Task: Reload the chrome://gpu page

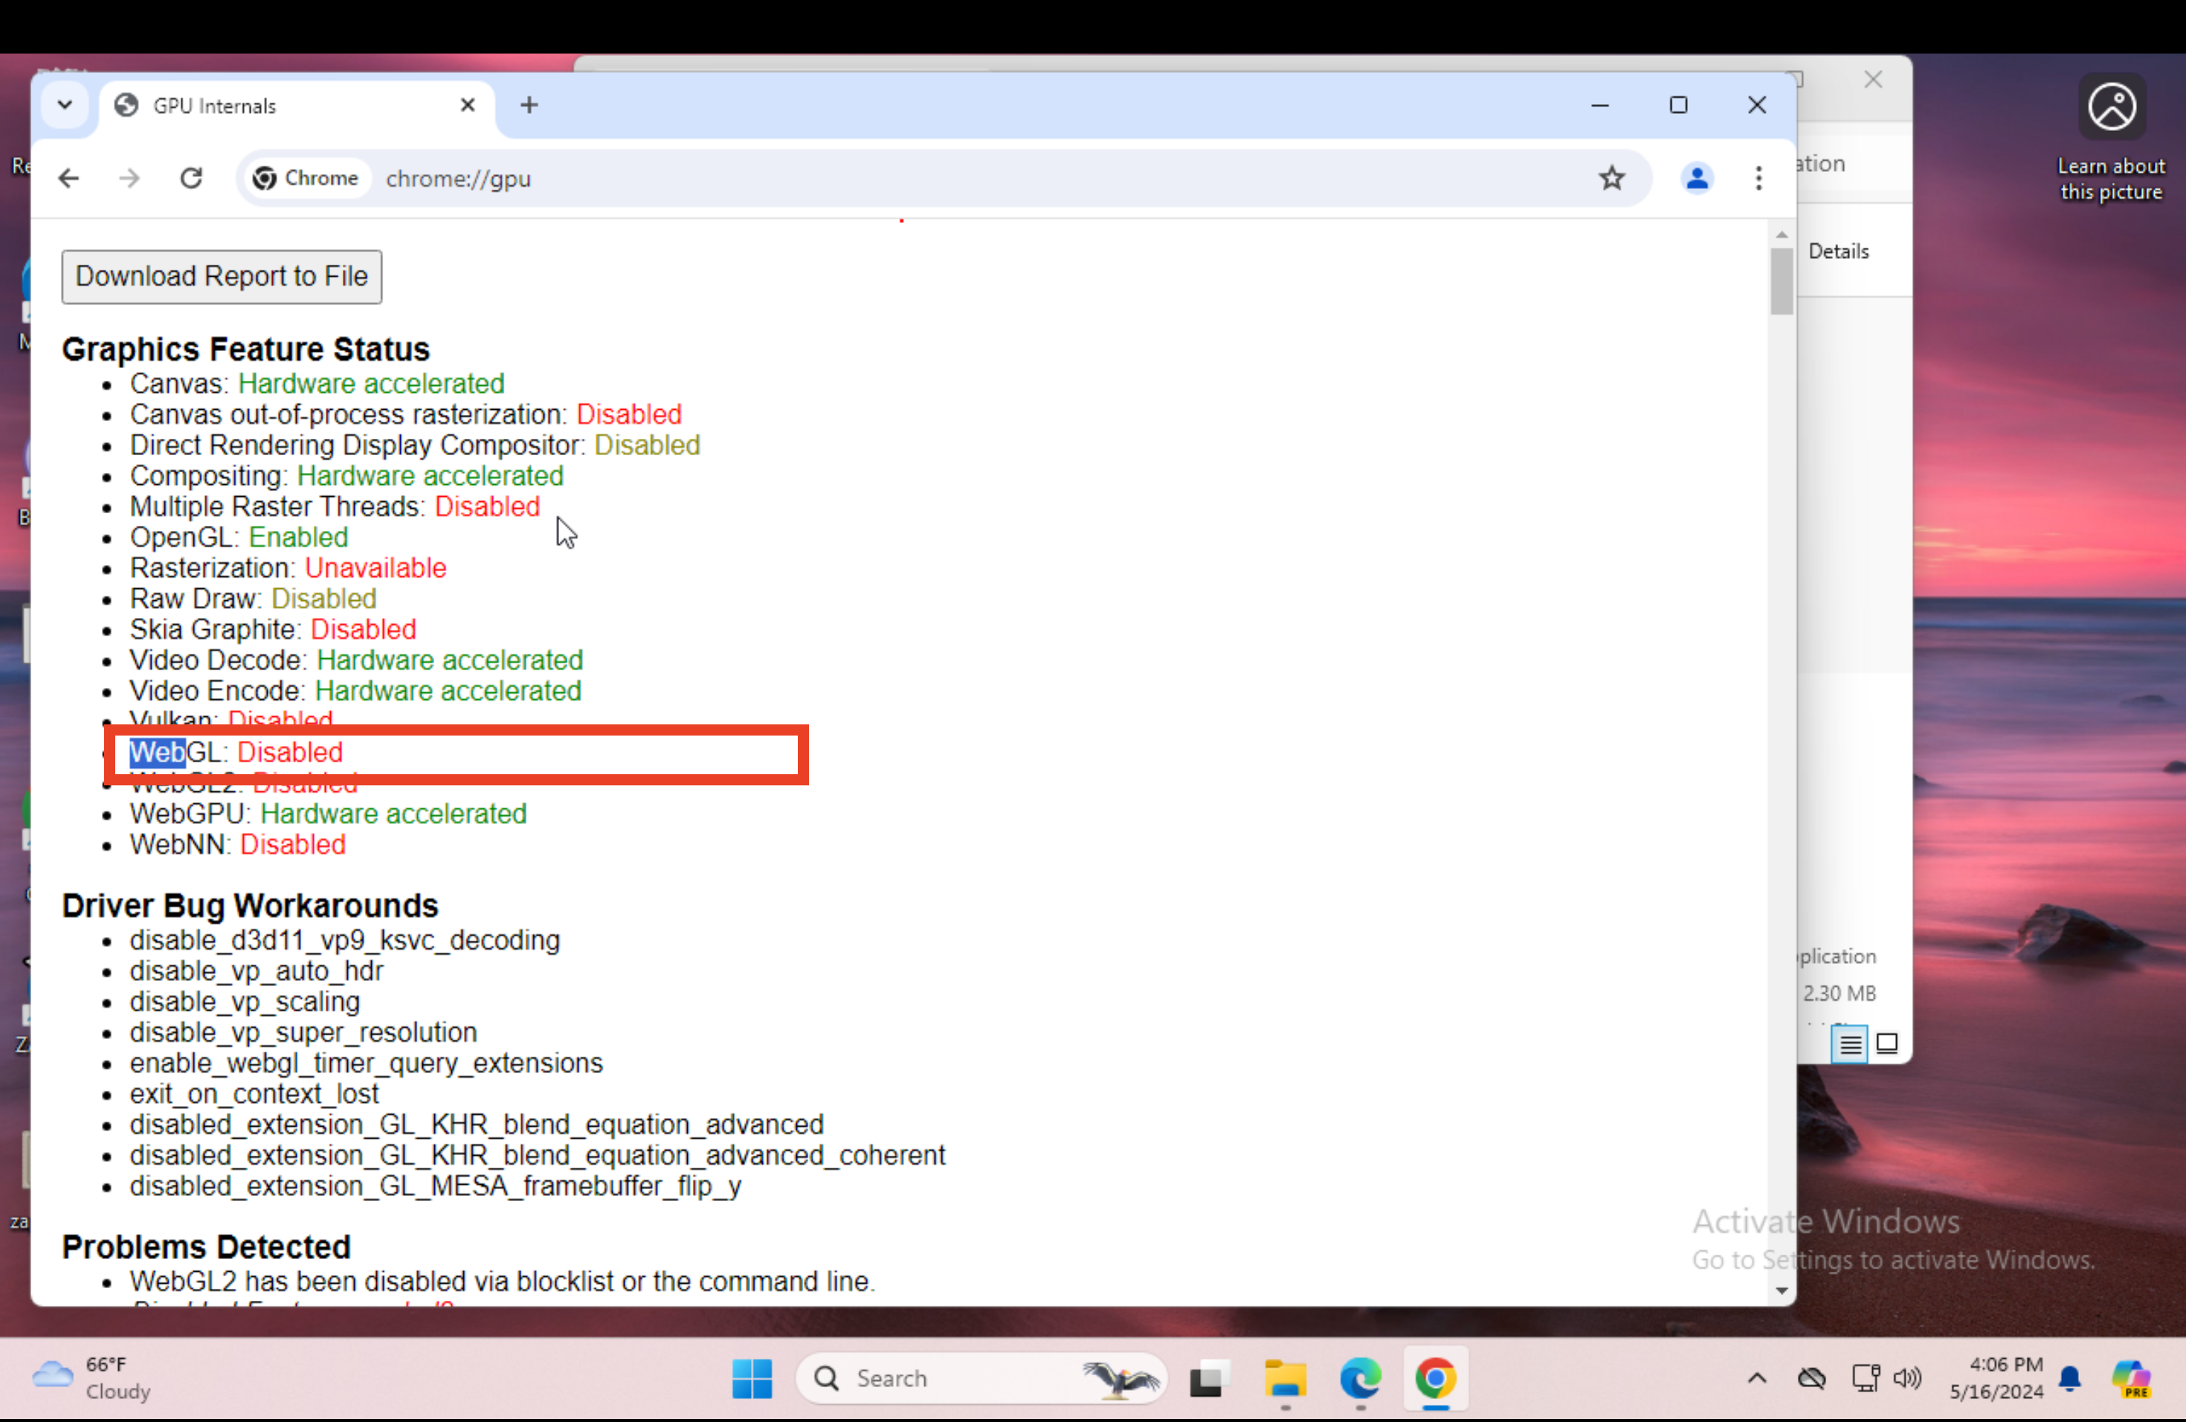Action: (x=191, y=178)
